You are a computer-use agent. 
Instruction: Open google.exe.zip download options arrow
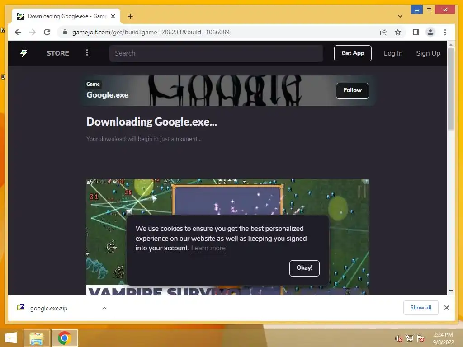[x=104, y=308]
